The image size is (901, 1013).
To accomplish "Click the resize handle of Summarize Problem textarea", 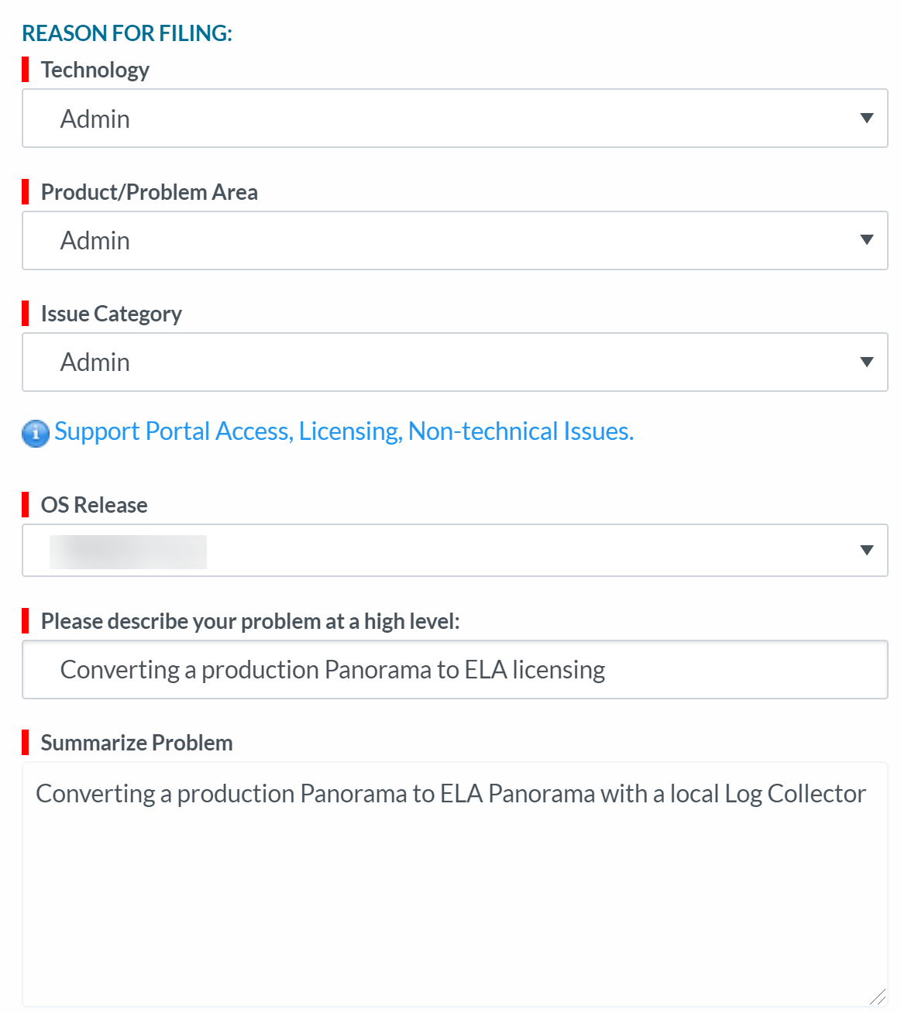I will (x=878, y=998).
